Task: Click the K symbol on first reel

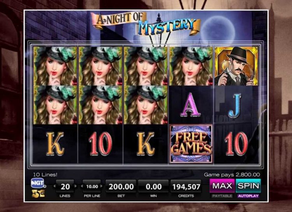Action: point(55,144)
